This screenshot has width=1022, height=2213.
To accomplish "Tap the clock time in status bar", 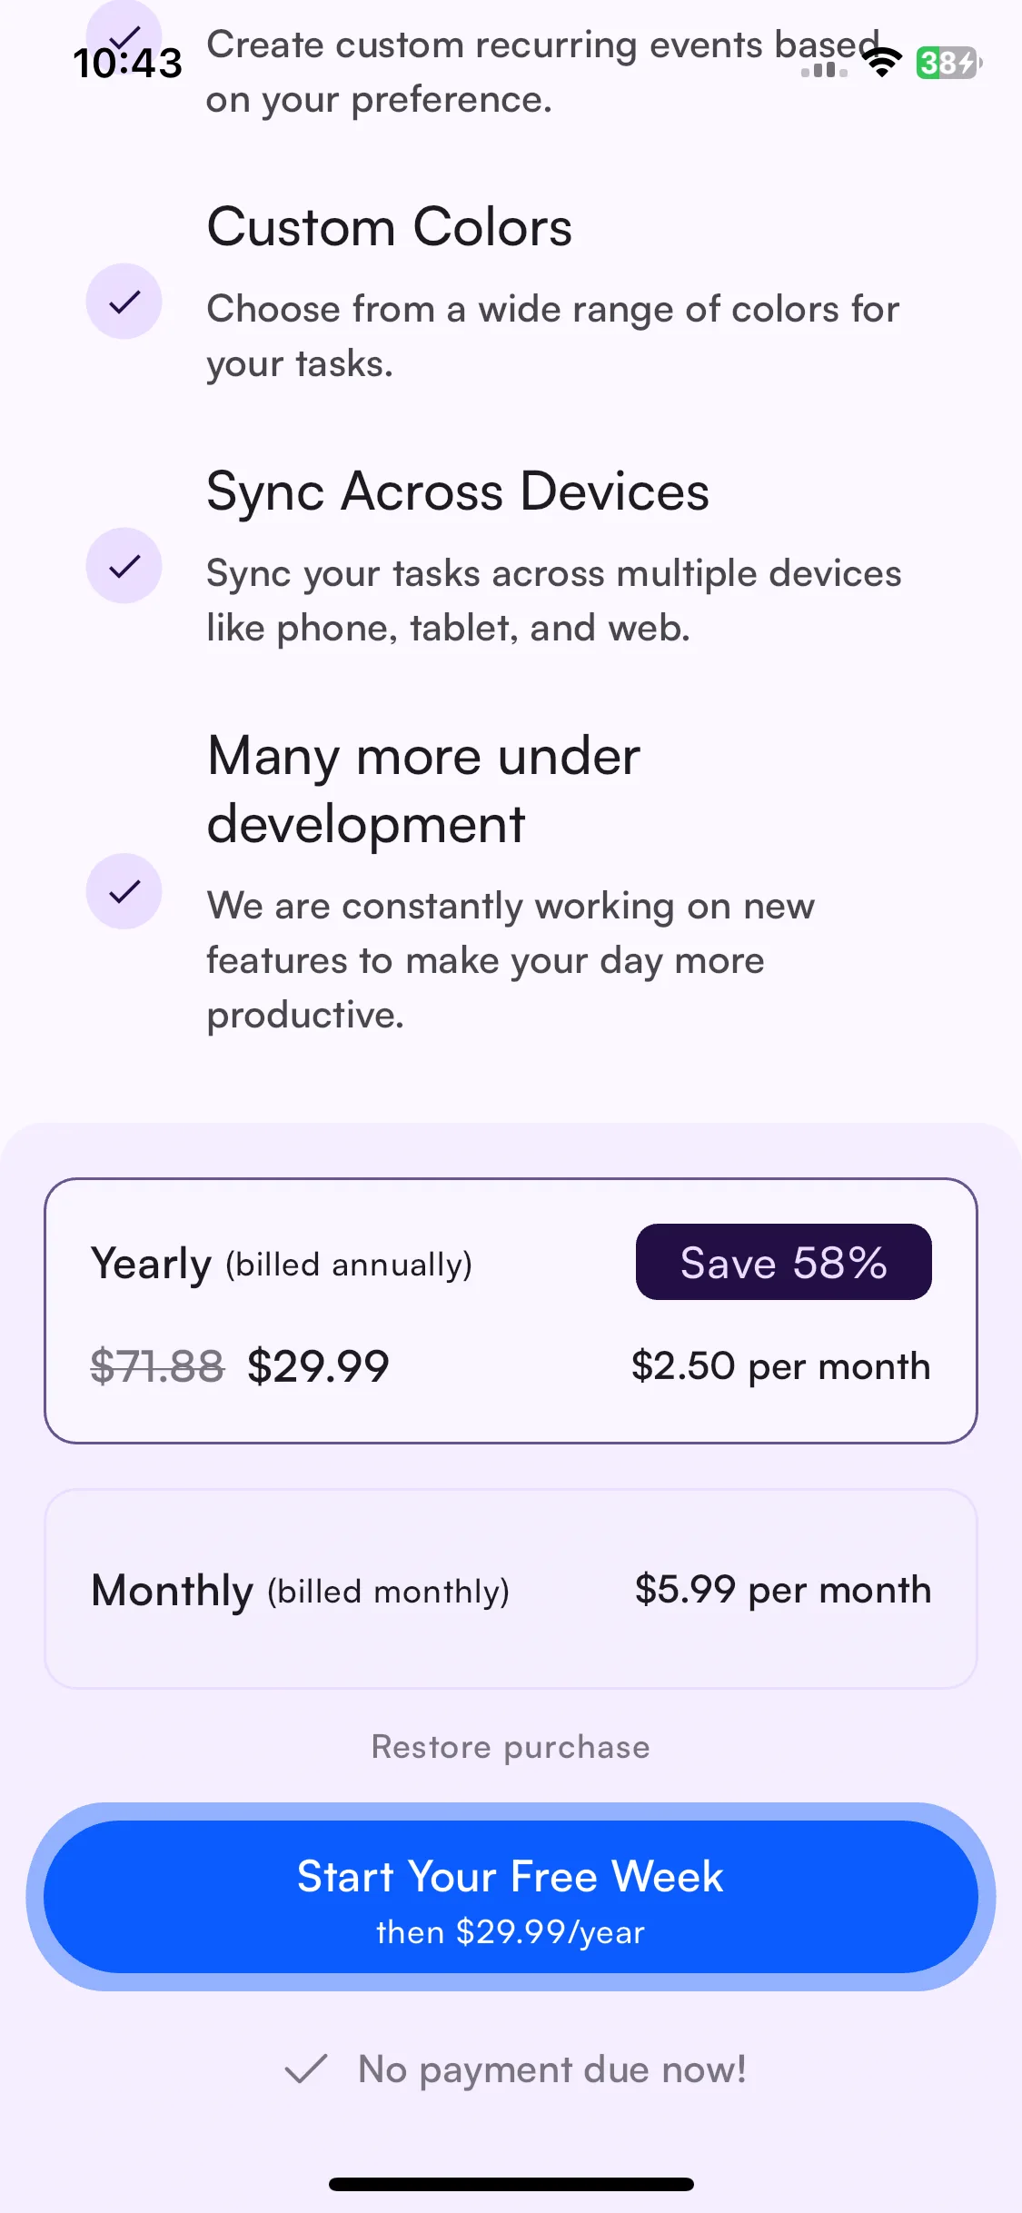I will [x=128, y=63].
